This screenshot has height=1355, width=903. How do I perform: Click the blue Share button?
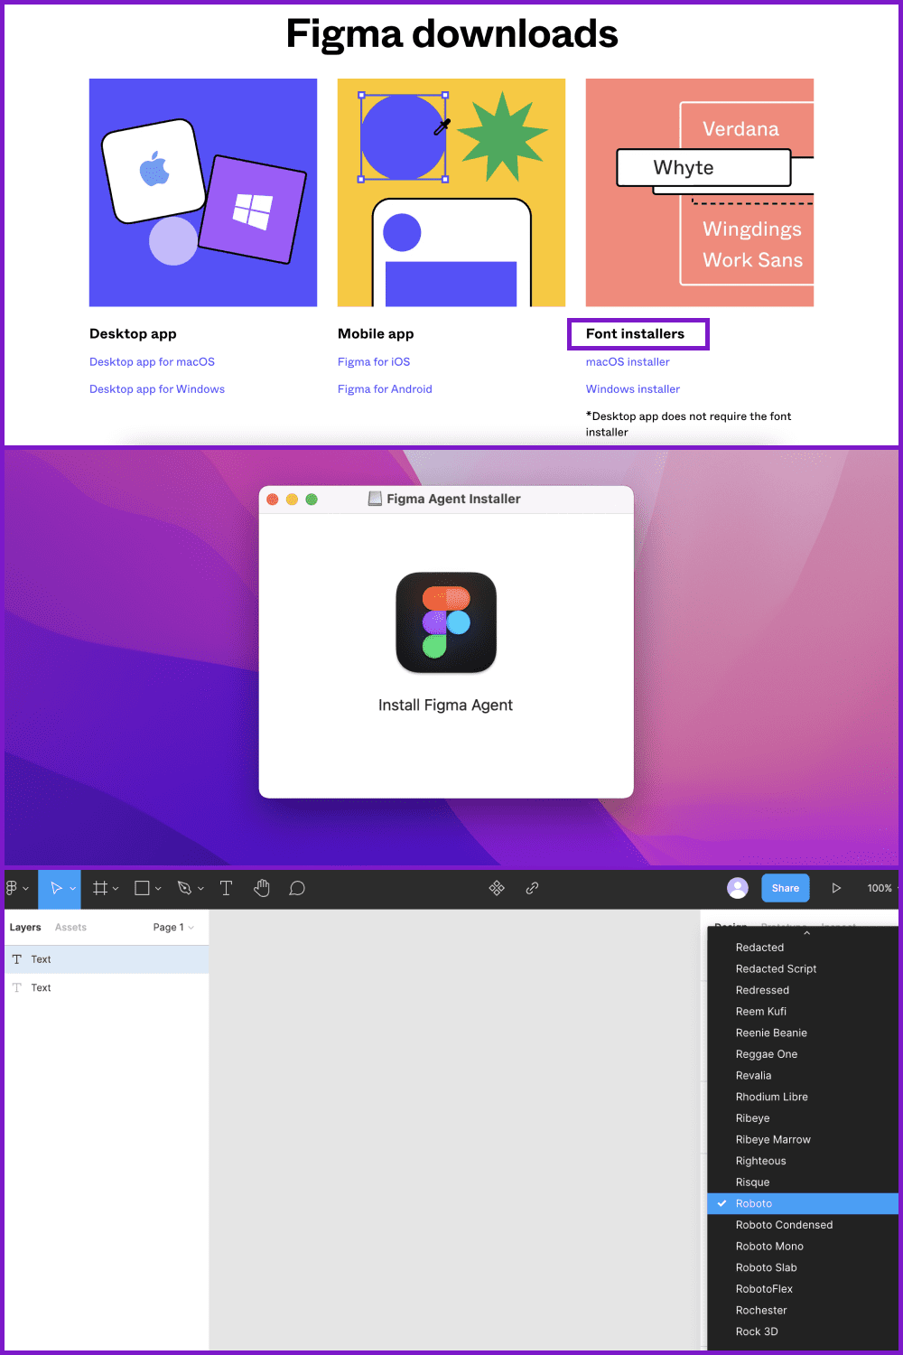point(786,888)
